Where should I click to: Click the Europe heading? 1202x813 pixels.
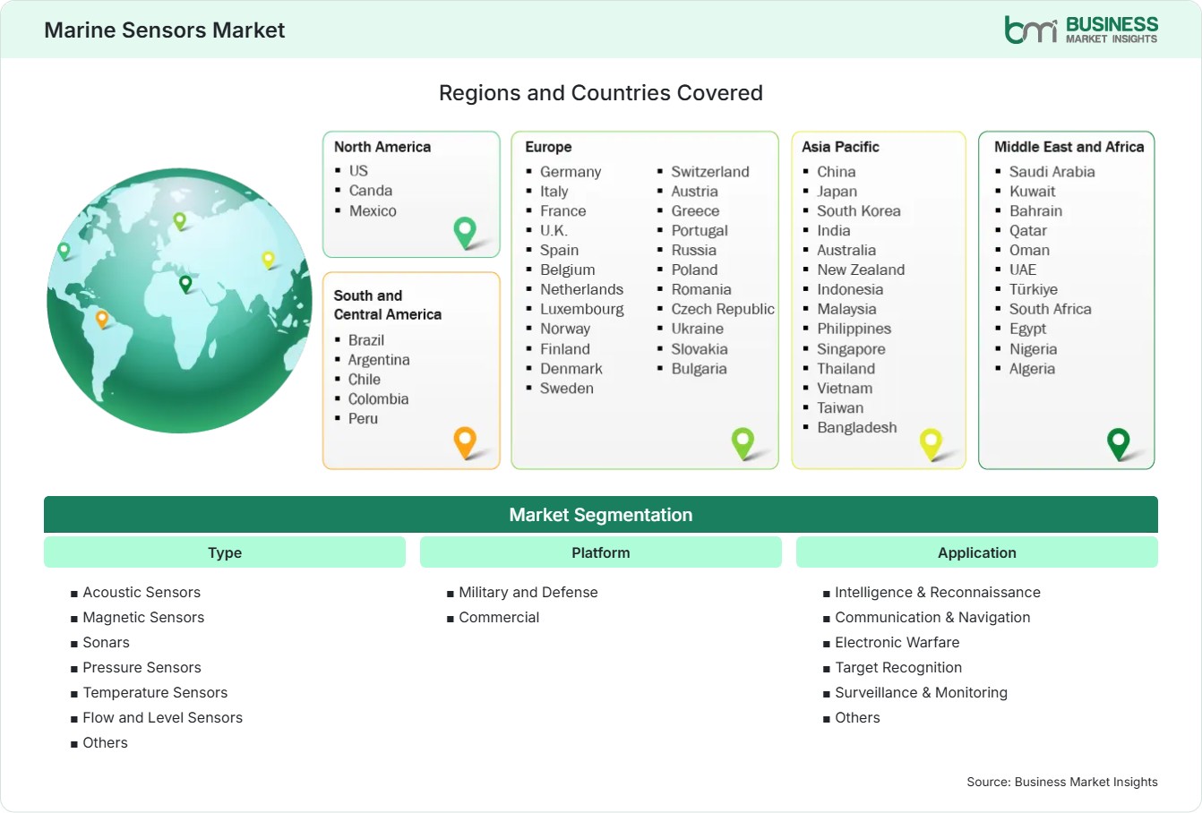[x=548, y=147]
